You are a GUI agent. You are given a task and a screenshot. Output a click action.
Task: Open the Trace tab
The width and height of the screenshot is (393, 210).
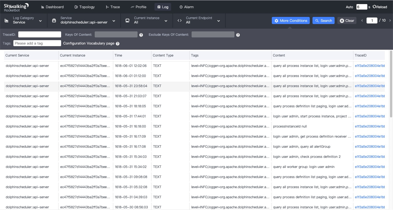click(x=113, y=7)
